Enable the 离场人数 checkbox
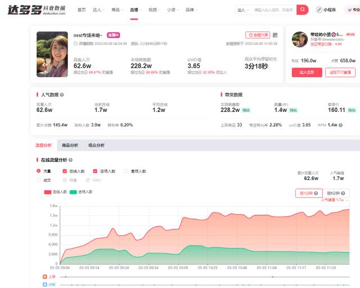This screenshot has height=288, width=360. (126, 171)
